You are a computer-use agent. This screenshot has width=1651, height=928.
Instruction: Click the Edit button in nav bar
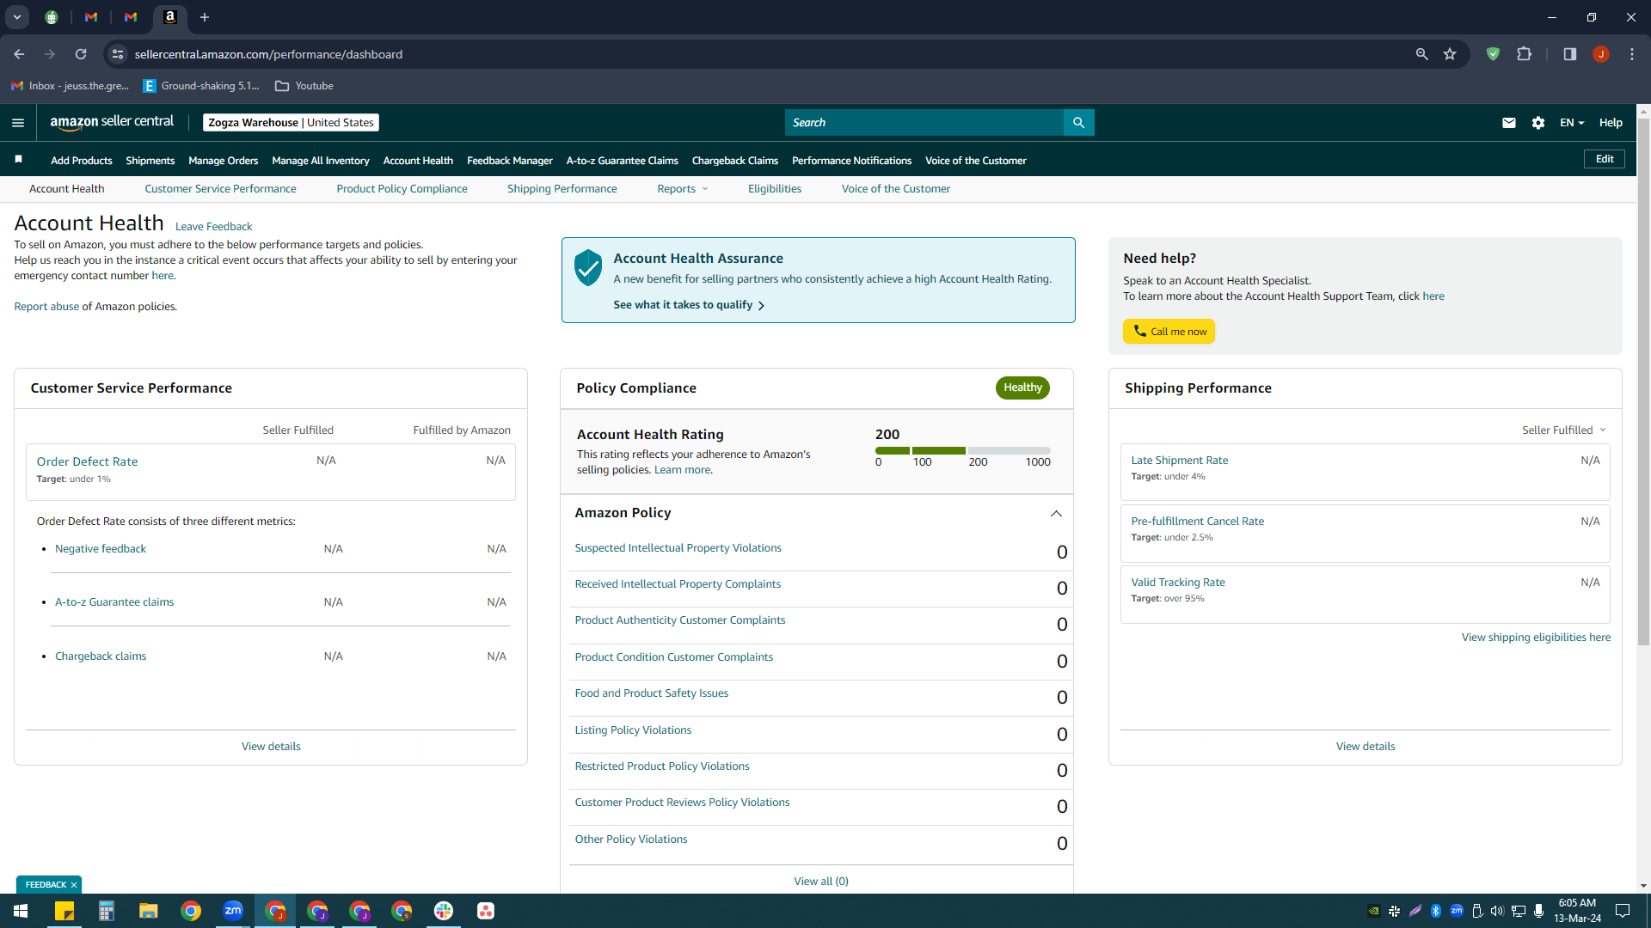click(x=1604, y=159)
